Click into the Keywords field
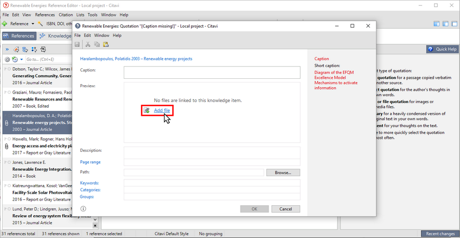This screenshot has height=238, width=460. (x=212, y=183)
